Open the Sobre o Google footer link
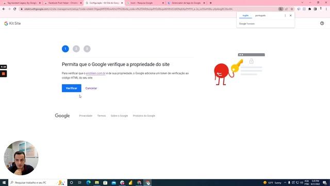The image size is (330, 186). pyautogui.click(x=119, y=116)
